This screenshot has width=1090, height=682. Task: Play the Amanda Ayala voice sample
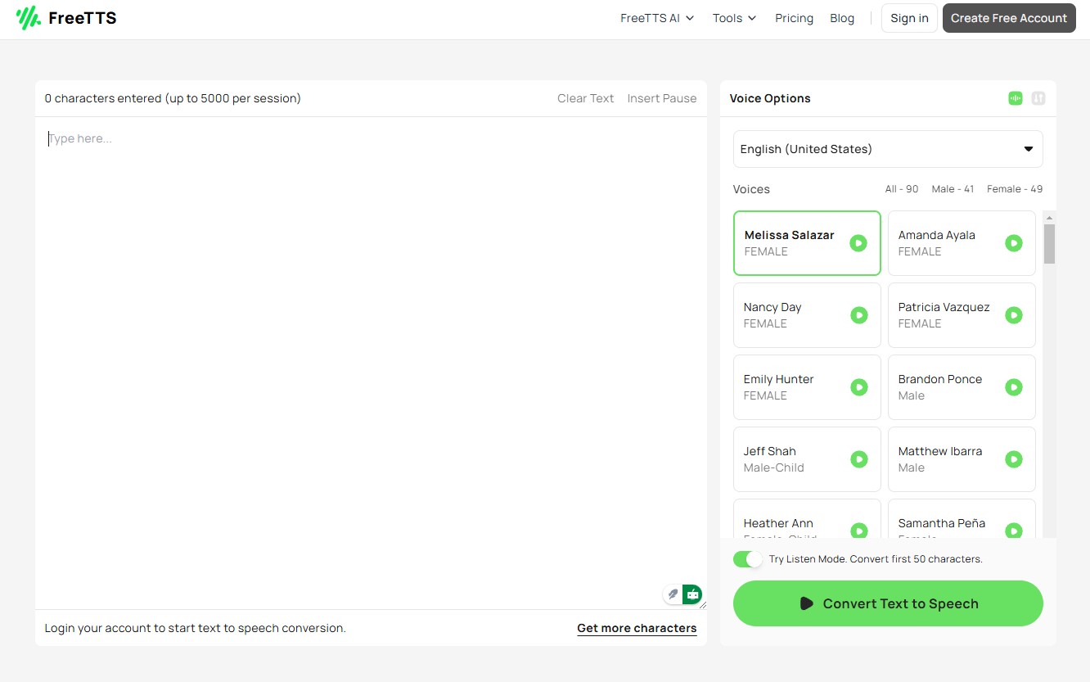coord(1014,243)
